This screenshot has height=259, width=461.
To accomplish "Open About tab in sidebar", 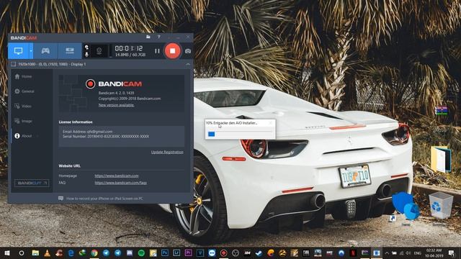I will pyautogui.click(x=23, y=136).
